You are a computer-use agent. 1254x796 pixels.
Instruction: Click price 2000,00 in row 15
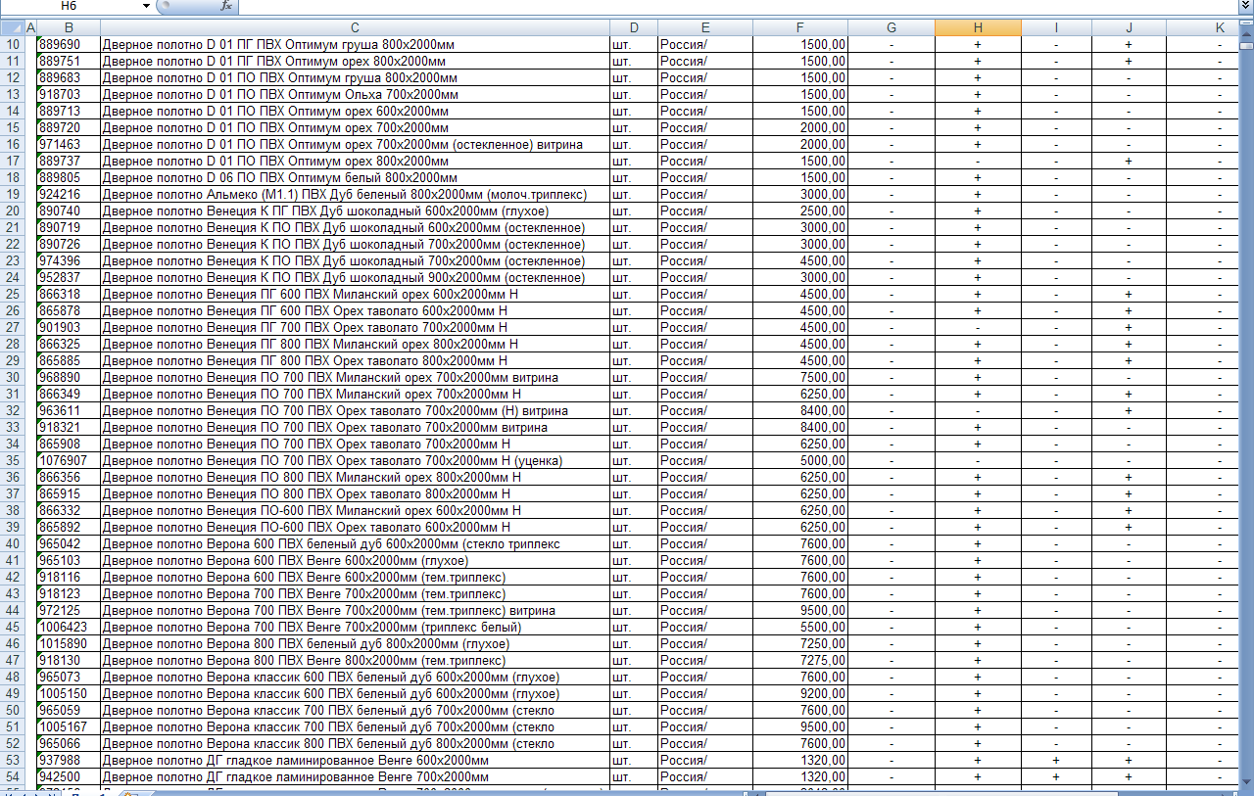800,127
